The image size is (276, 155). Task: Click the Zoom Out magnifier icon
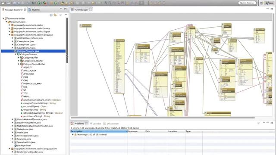110,3
